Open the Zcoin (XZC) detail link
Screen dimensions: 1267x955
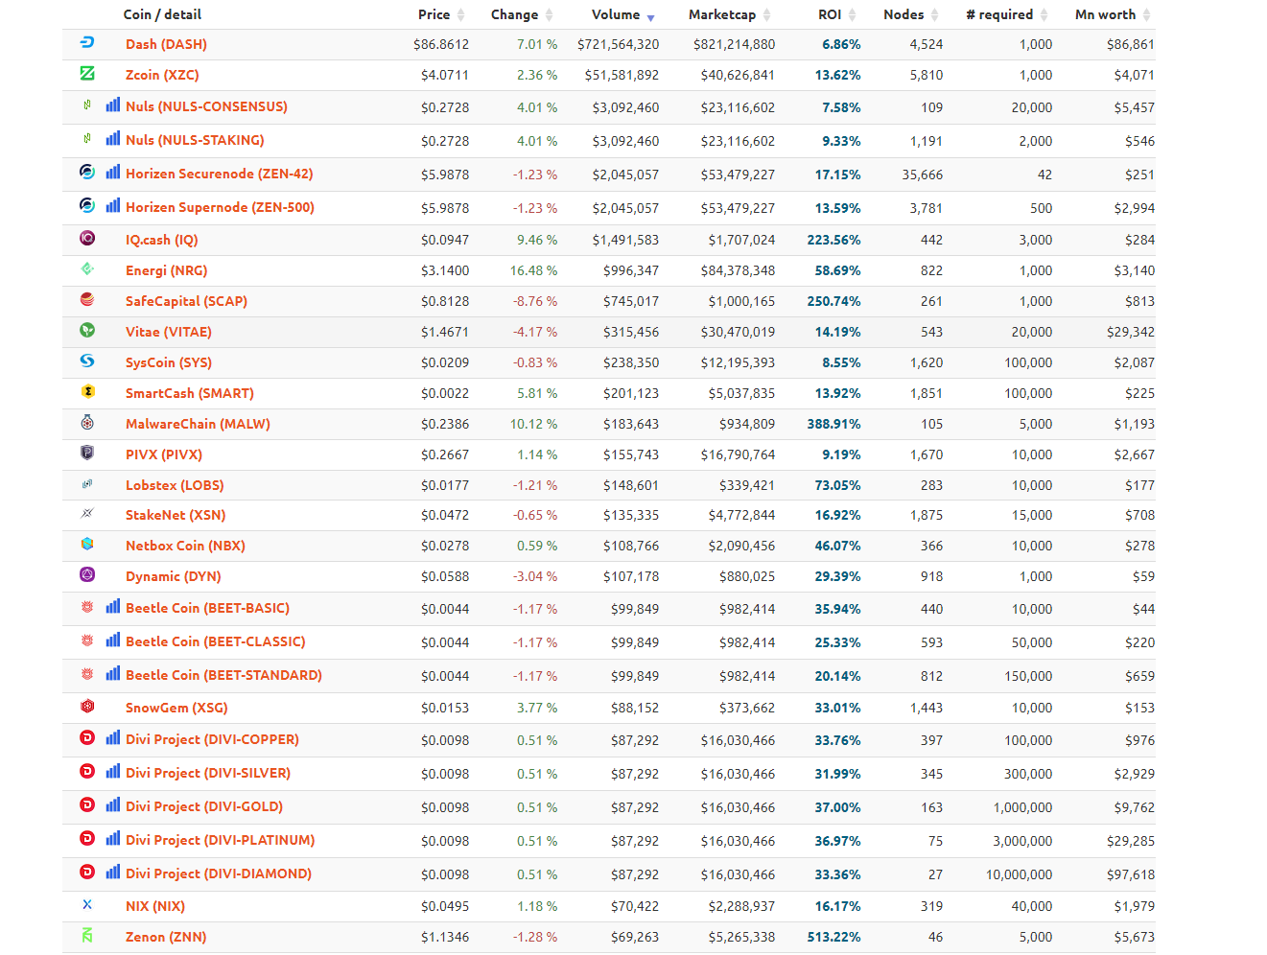(162, 75)
